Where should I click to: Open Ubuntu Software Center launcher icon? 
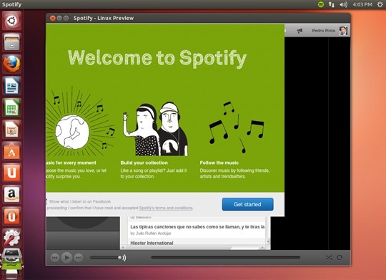point(12,150)
